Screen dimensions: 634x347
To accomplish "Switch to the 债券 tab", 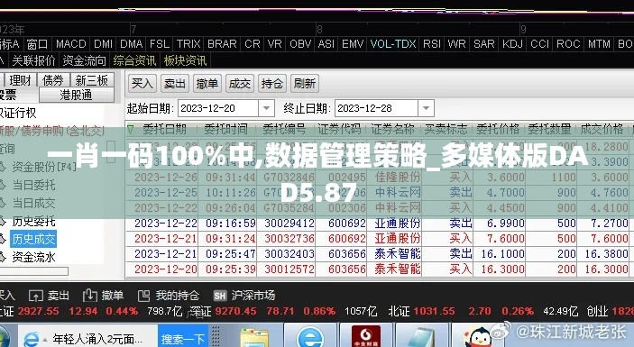I will pos(53,80).
